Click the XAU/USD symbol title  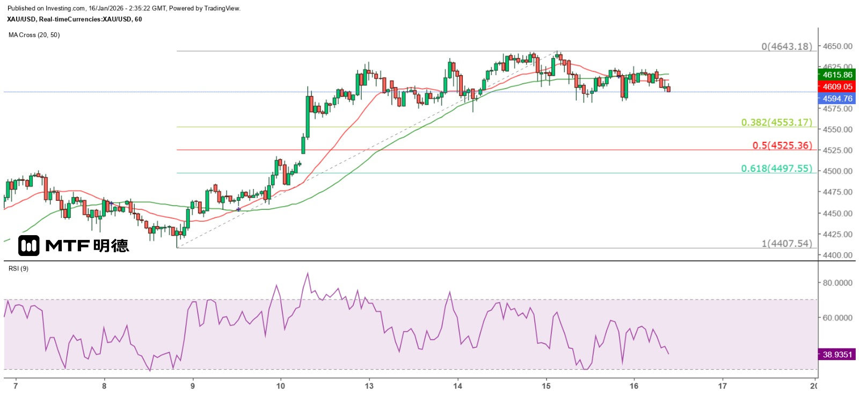coord(74,19)
